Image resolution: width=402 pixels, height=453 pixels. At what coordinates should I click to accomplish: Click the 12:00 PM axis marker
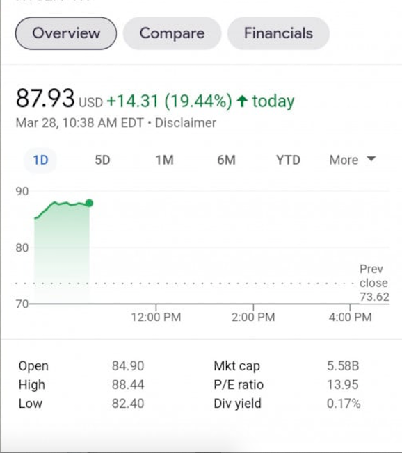(x=156, y=317)
